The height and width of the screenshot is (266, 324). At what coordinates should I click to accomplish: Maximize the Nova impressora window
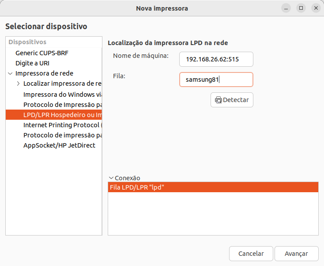click(x=301, y=8)
